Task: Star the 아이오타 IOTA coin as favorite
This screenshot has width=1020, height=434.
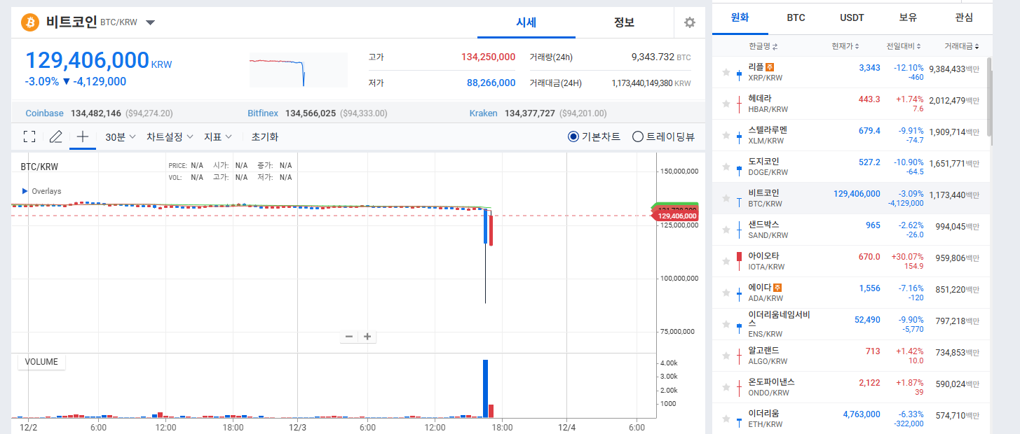Action: (x=726, y=261)
